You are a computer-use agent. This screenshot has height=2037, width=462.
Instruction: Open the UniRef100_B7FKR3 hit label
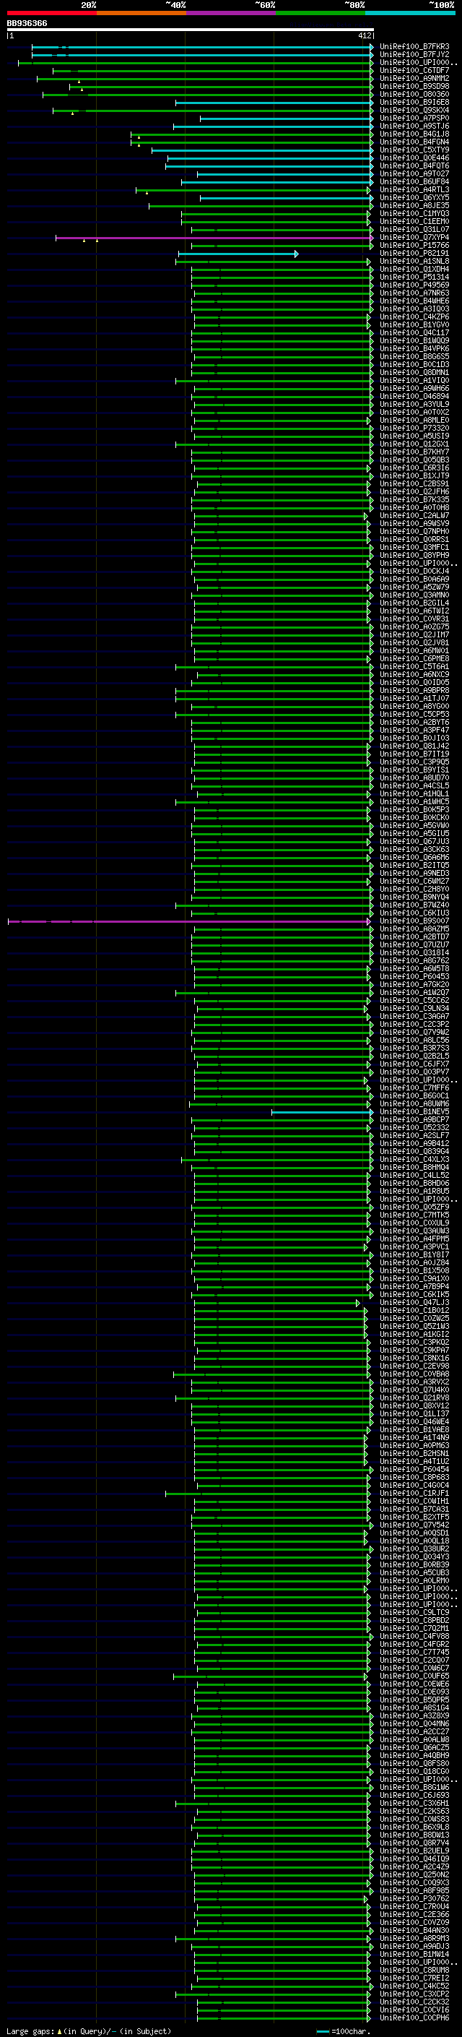tap(414, 47)
